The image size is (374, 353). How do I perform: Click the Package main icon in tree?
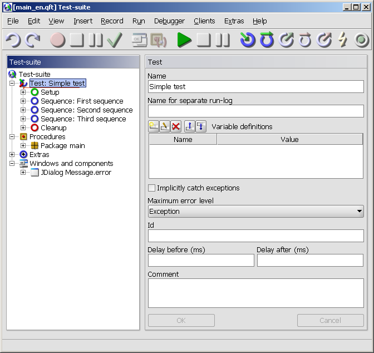coord(35,145)
